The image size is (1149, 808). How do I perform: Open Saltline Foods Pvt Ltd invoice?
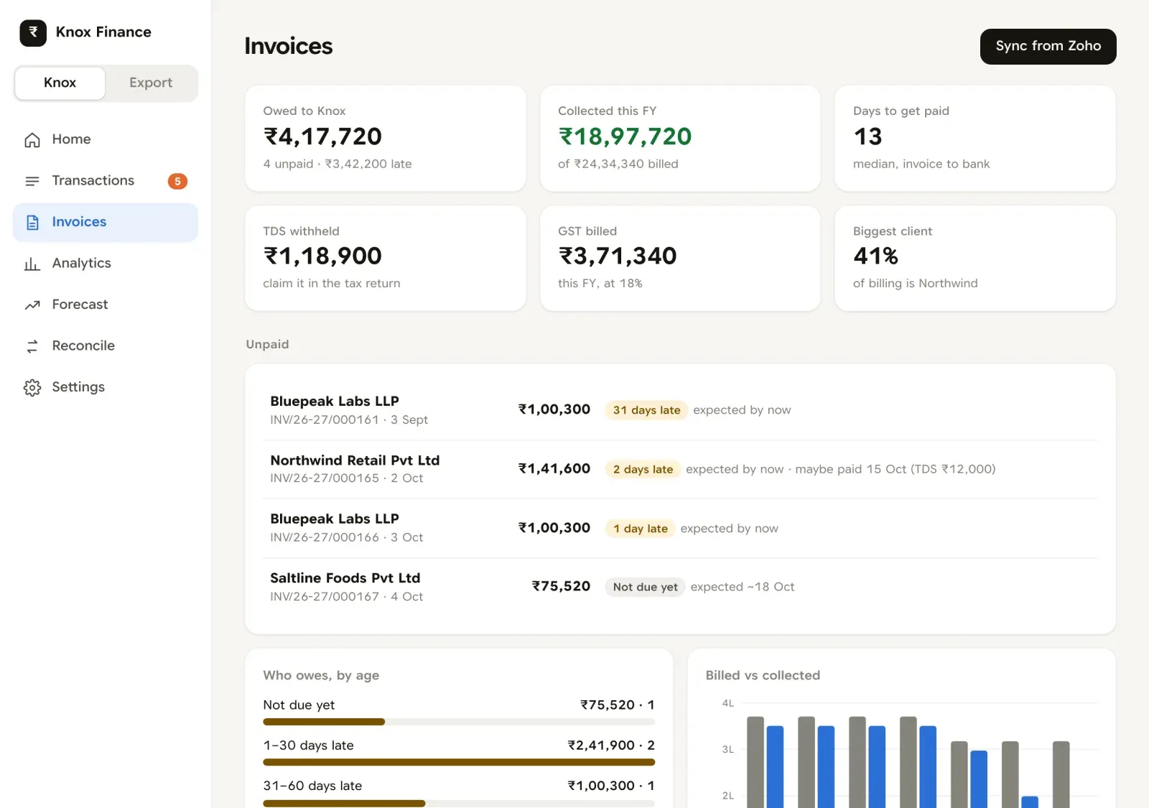680,588
